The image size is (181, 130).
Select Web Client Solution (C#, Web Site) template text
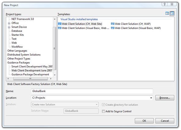[82, 24]
